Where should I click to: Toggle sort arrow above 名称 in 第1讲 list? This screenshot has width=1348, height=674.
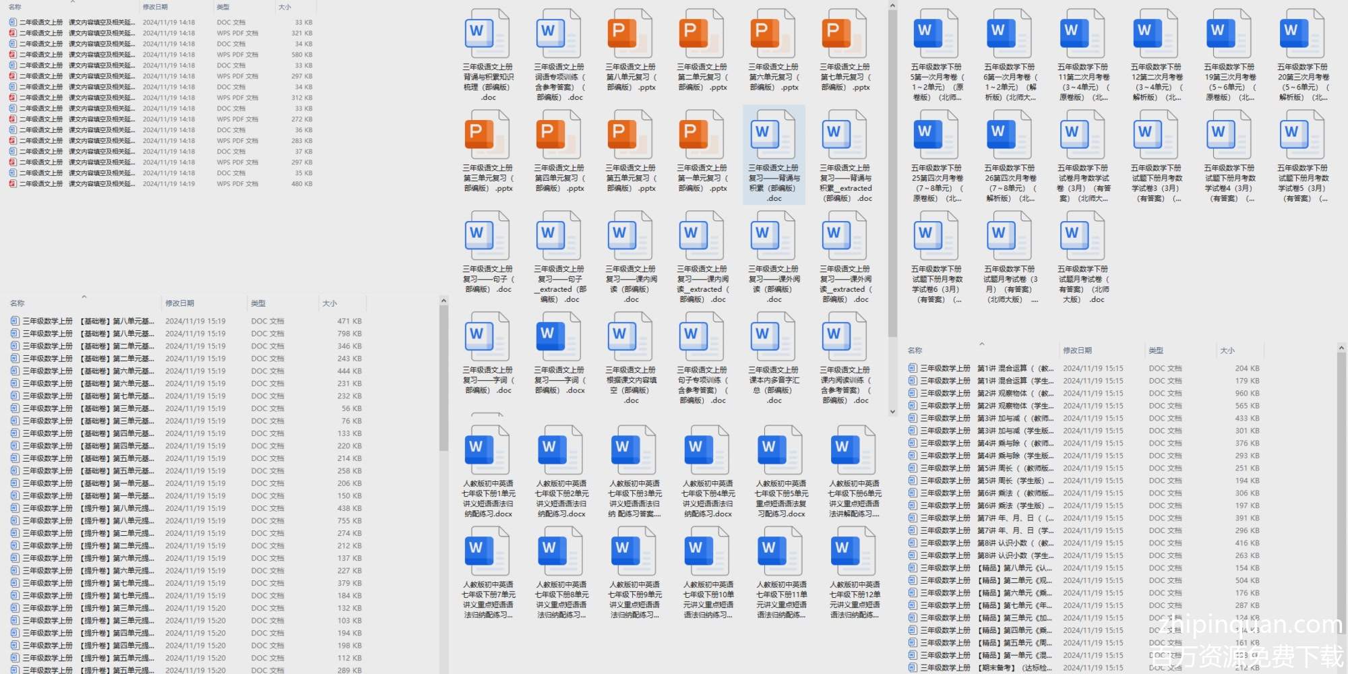981,344
